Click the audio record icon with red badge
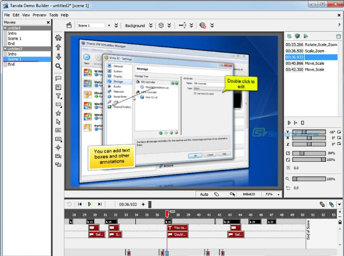344x256 pixels. [x=202, y=25]
